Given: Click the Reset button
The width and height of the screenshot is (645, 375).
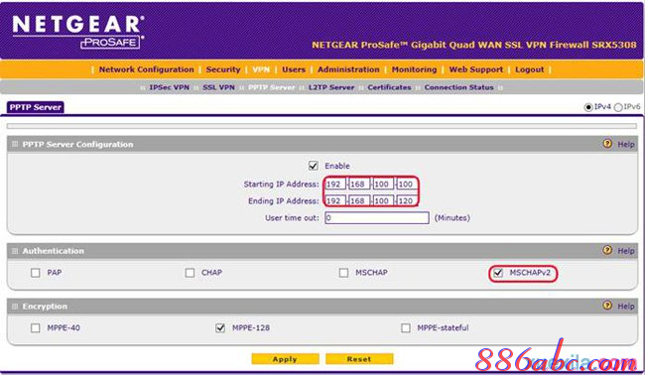Looking at the screenshot, I should (x=359, y=359).
